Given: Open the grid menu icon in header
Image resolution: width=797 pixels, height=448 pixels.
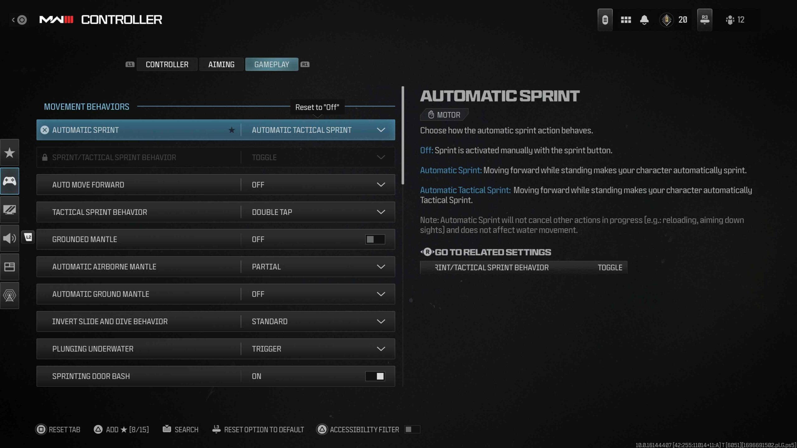Looking at the screenshot, I should [626, 20].
